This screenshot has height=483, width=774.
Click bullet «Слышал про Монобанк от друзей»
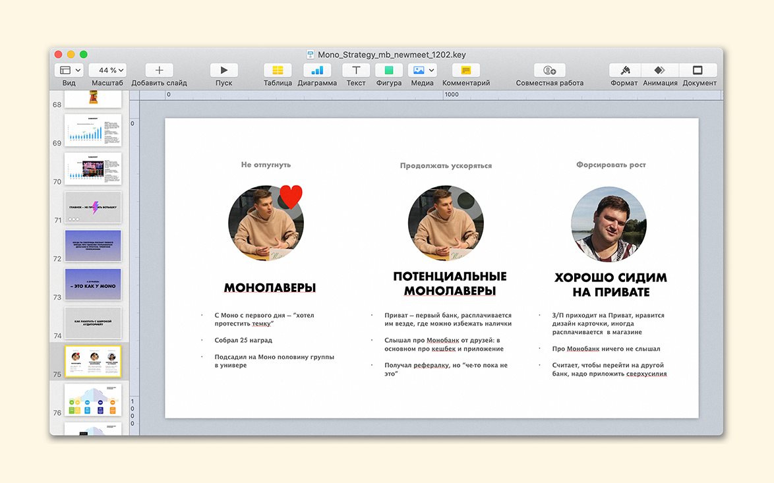coord(444,345)
